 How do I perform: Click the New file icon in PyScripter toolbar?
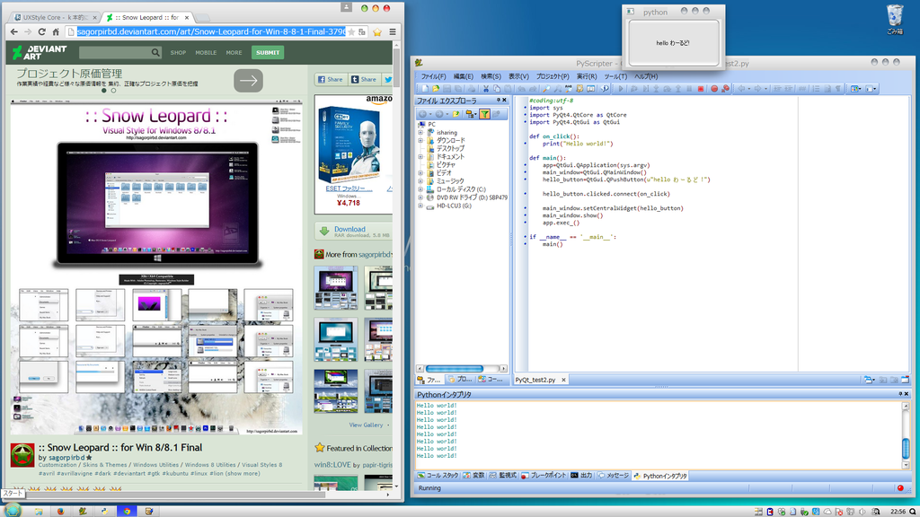point(425,89)
